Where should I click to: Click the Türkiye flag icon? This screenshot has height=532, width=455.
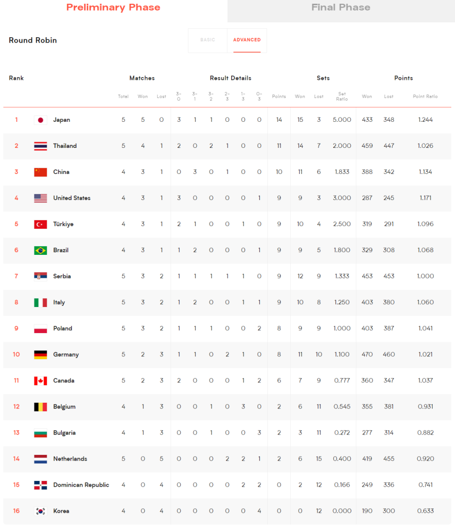click(40, 224)
